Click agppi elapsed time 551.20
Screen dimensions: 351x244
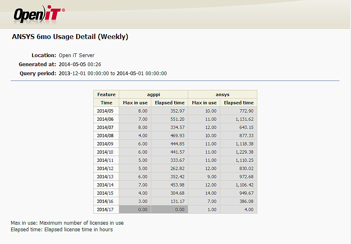170,119
